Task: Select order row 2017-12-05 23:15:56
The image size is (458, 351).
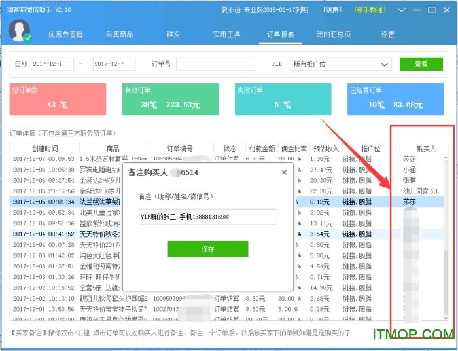Action: coord(226,191)
